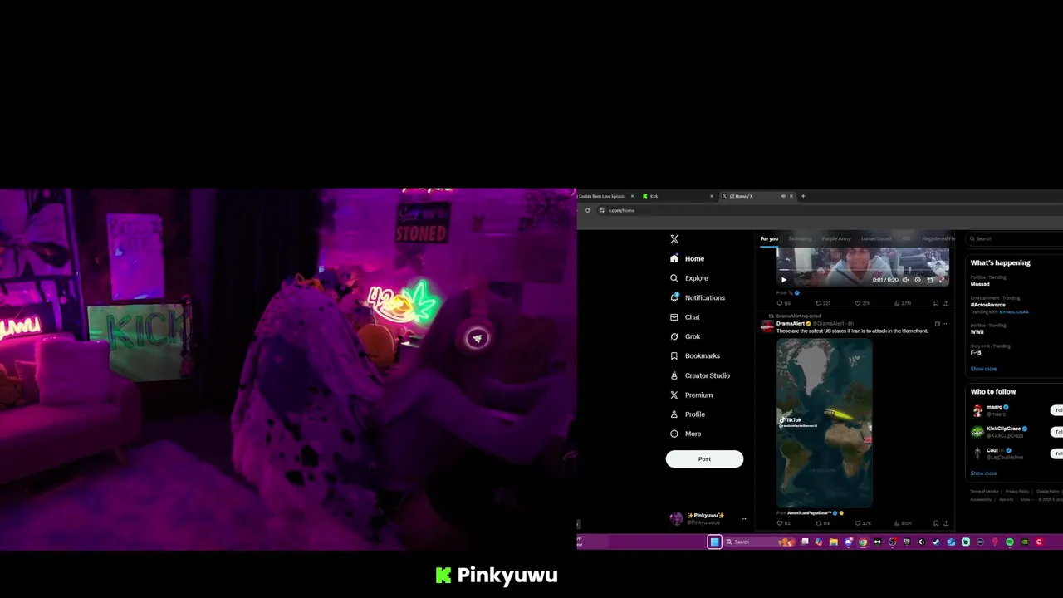Mute the Home / X browser tab audio

(x=782, y=196)
